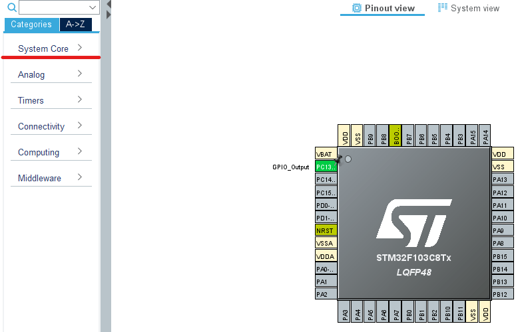Screen dimensions: 522x332
Task: Click the right-pointing panel expand arrow
Action: (109, 15)
